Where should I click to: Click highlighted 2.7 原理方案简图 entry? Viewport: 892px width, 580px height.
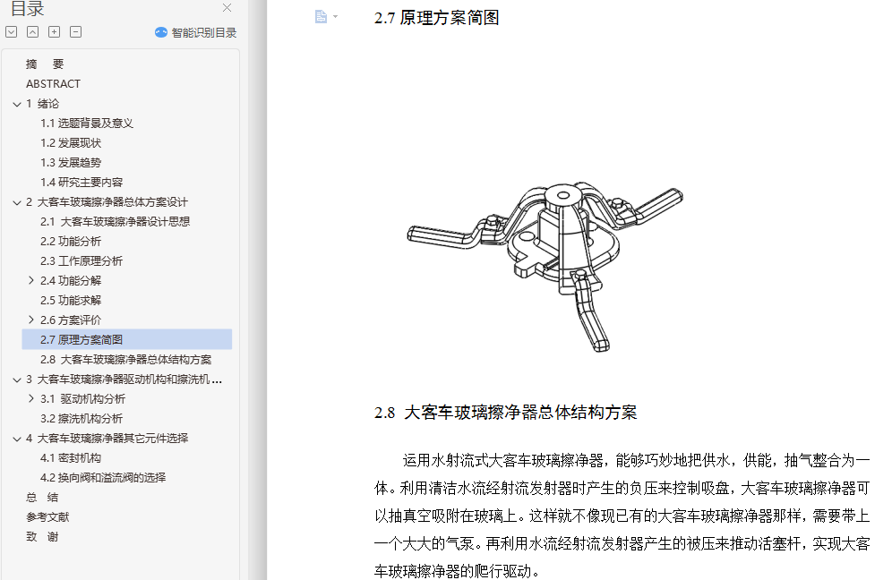(x=127, y=339)
